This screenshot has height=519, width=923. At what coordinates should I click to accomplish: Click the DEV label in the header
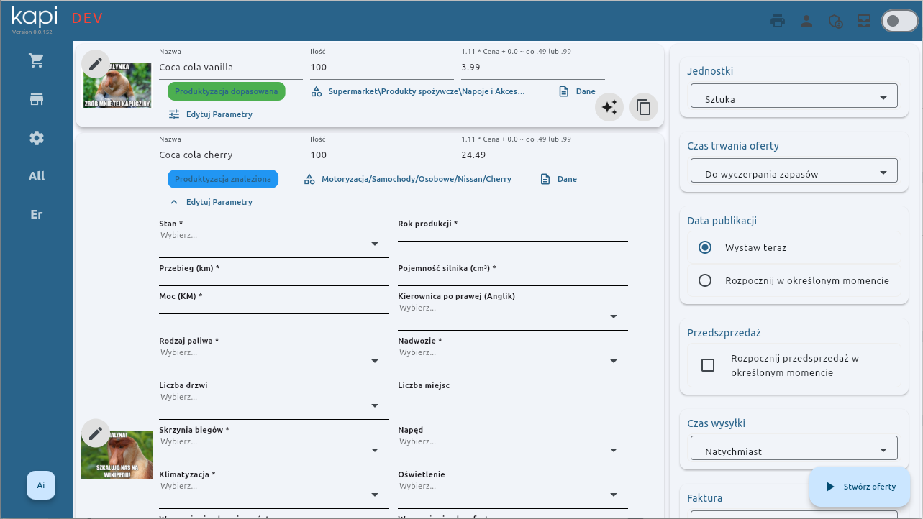87,19
